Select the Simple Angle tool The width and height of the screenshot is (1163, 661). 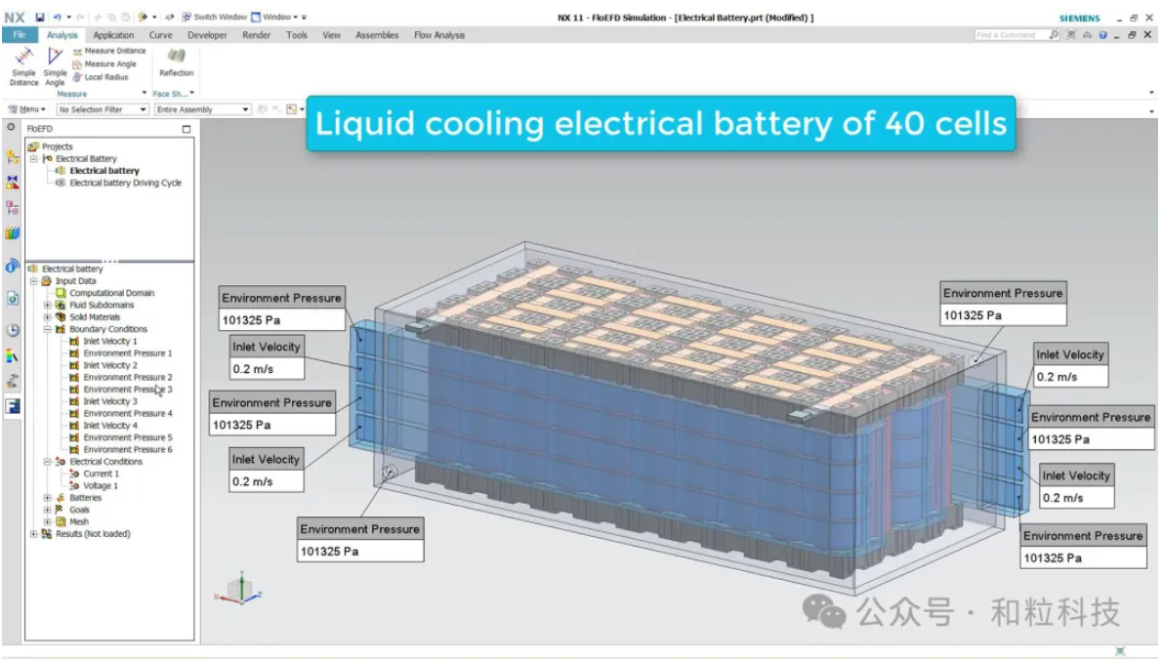pyautogui.click(x=56, y=64)
